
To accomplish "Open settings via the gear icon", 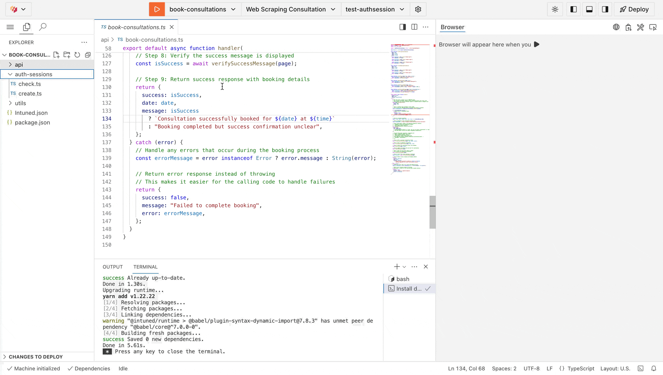I will [x=418, y=9].
